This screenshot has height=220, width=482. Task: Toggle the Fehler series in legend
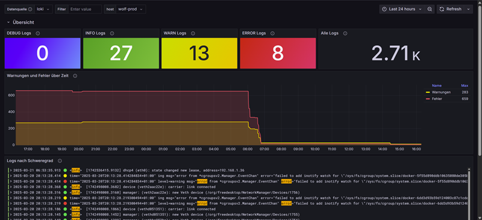point(437,99)
